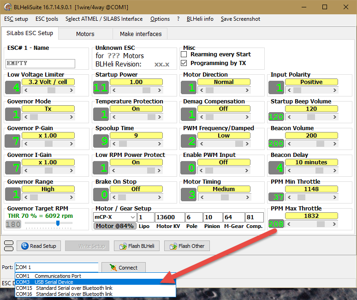Select COM15 Standard Serial over Bluetooth link
The image size is (357, 300).
pos(95,288)
